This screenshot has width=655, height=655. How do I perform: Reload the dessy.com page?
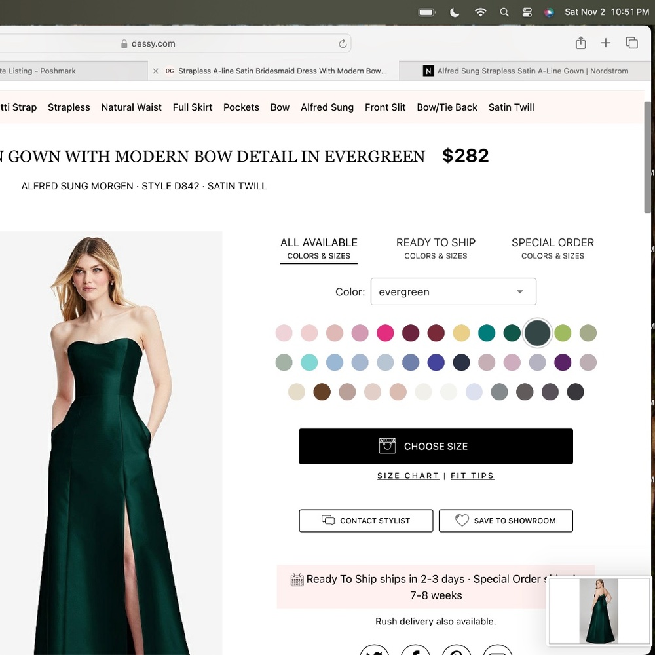(x=343, y=43)
